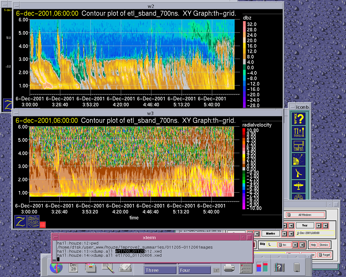The image size is (346, 277).
Task: Open the Tools icon in the iconbar
Action: [299, 132]
